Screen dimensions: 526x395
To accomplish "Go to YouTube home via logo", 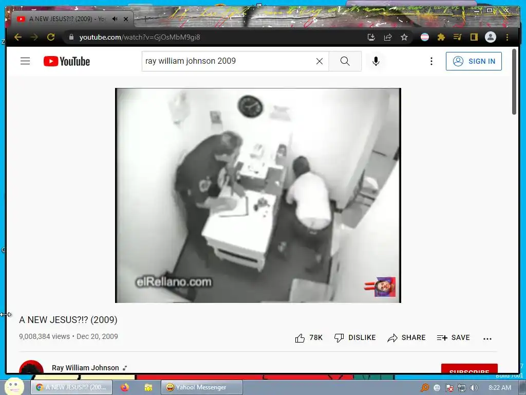I will coord(67,61).
